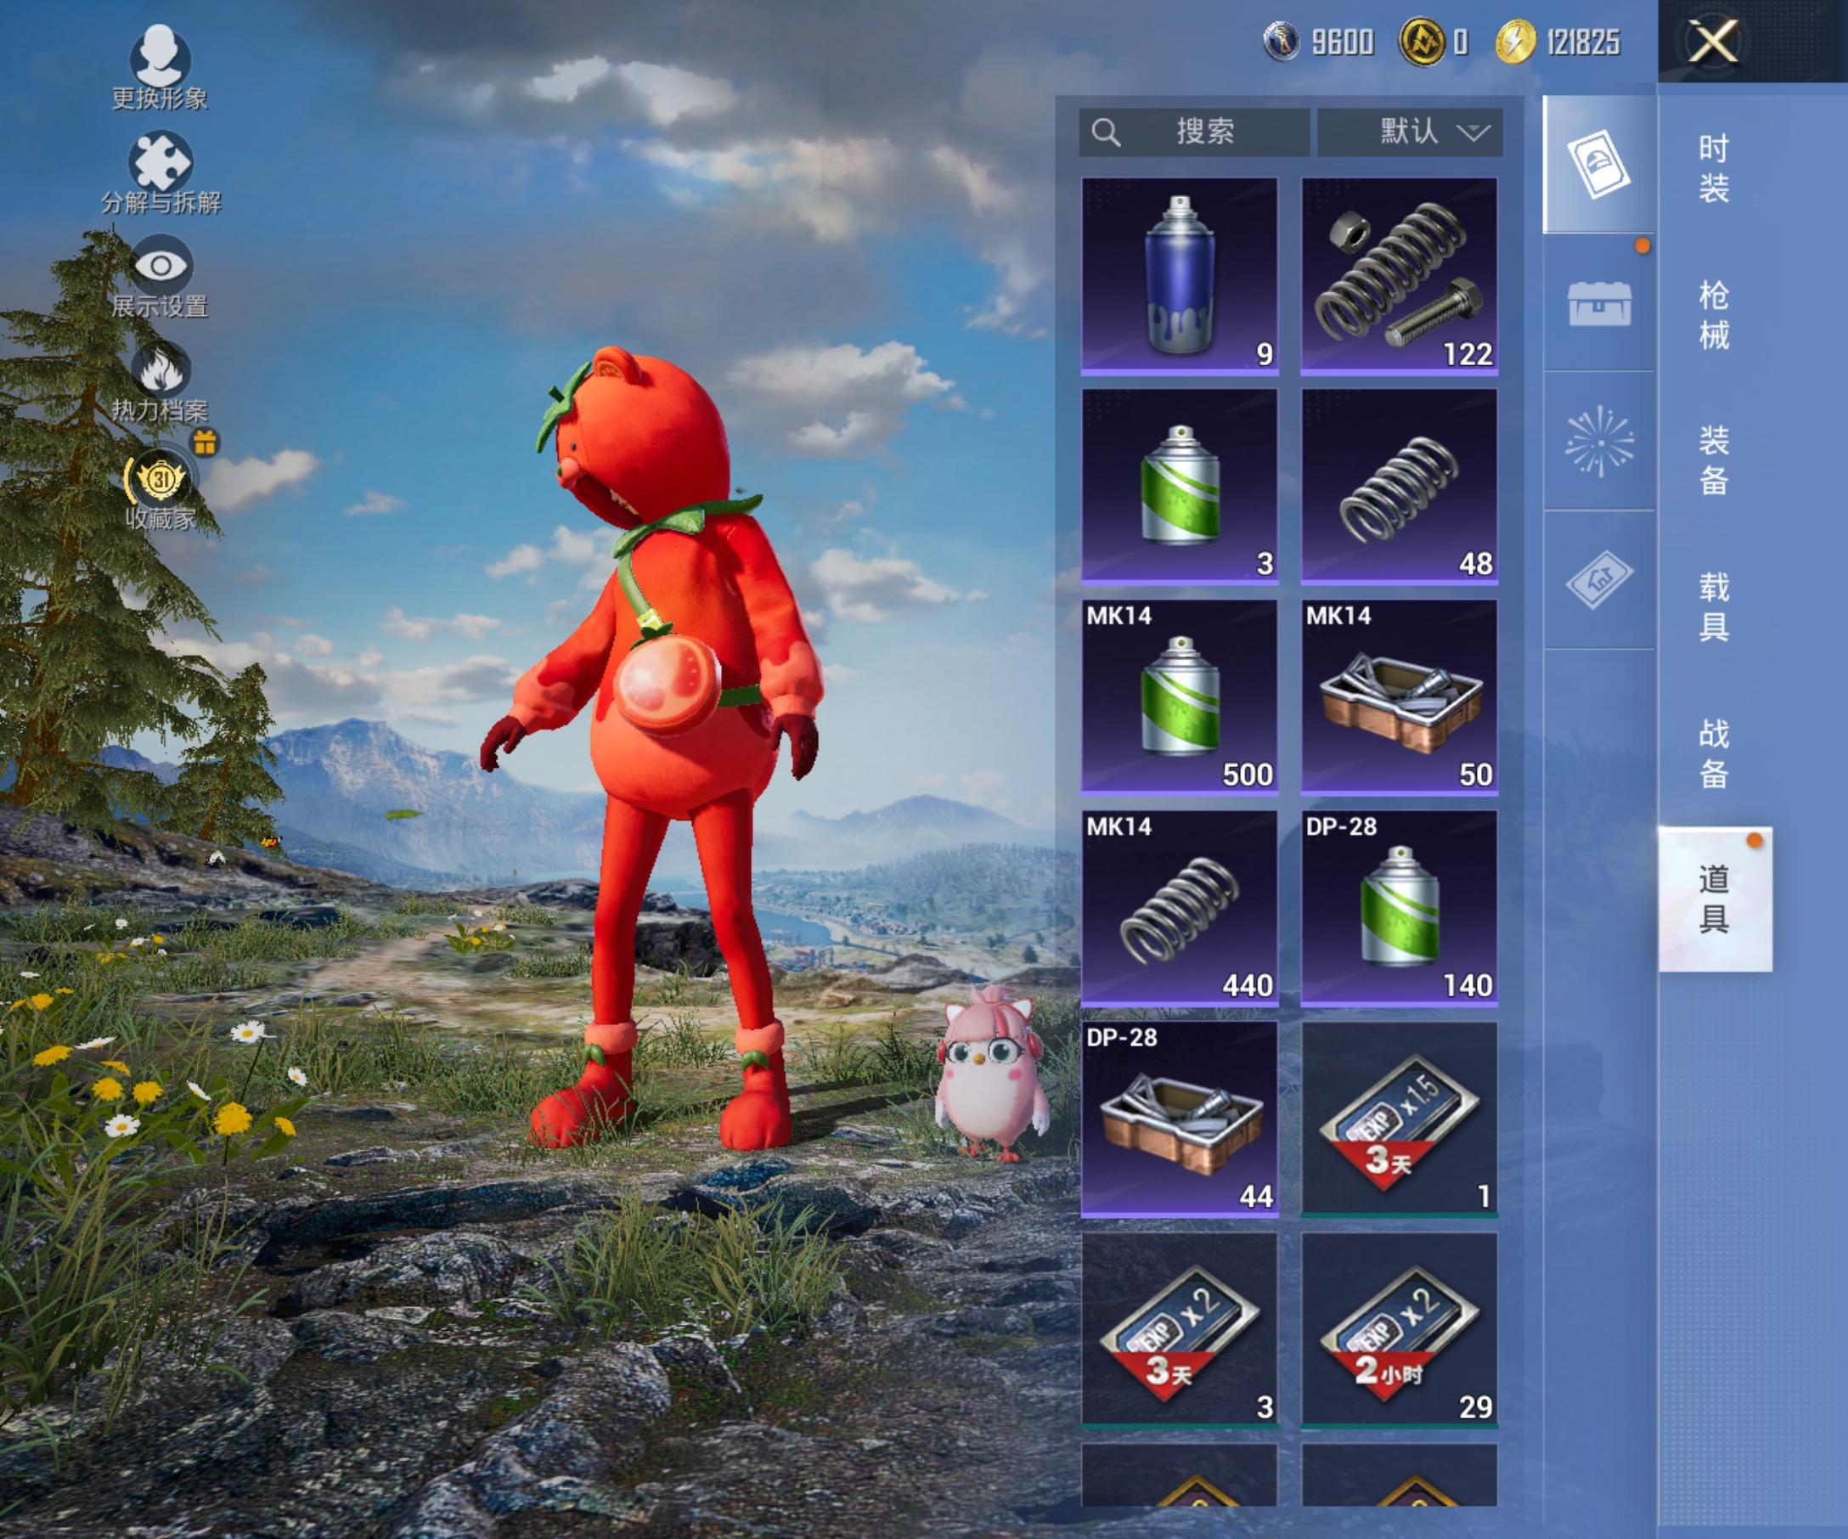The width and height of the screenshot is (1848, 1539).
Task: Select the DP-28 green paint can item
Action: click(1399, 908)
